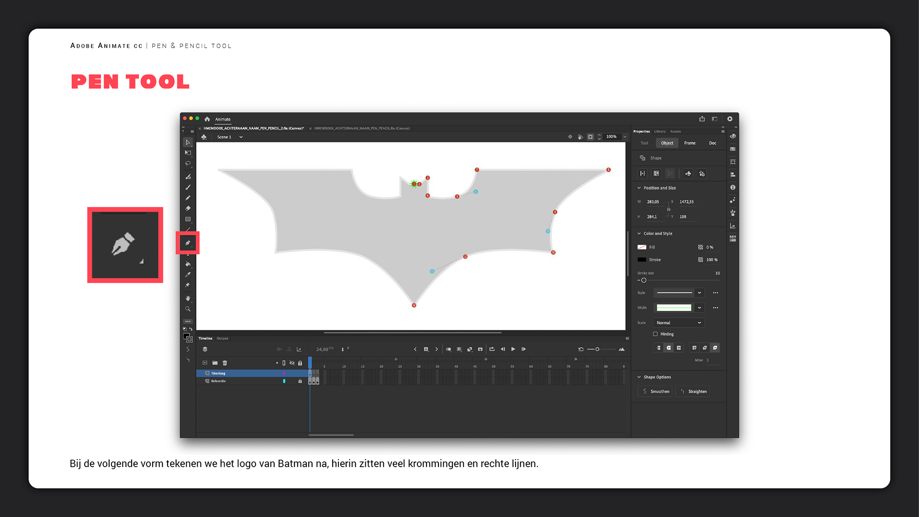Toggle lock on Referentie layer
The height and width of the screenshot is (517, 919).
(x=300, y=381)
